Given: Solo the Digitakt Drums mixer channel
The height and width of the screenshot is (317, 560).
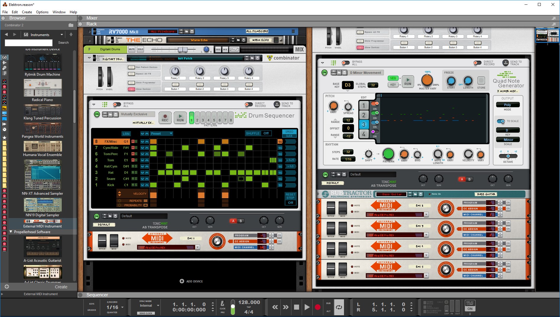Looking at the screenshot, I should pyautogui.click(x=140, y=49).
